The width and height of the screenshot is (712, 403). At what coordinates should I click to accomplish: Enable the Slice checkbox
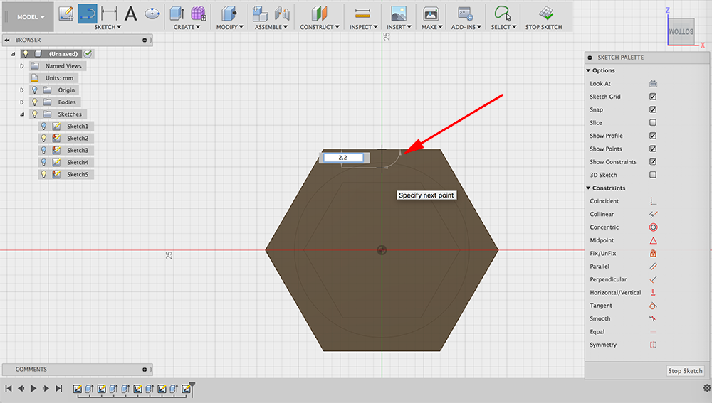click(653, 122)
